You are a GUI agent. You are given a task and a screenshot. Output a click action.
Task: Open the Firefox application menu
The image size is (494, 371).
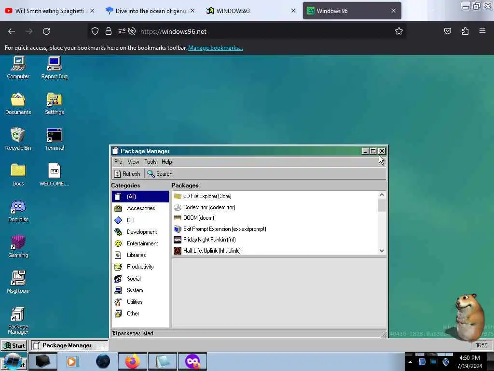(x=482, y=31)
